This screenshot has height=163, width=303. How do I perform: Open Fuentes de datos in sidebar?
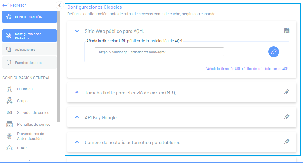click(x=29, y=63)
